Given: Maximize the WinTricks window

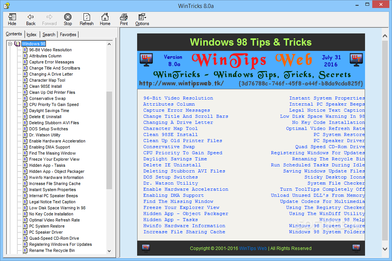Looking at the screenshot, I should [367, 4].
